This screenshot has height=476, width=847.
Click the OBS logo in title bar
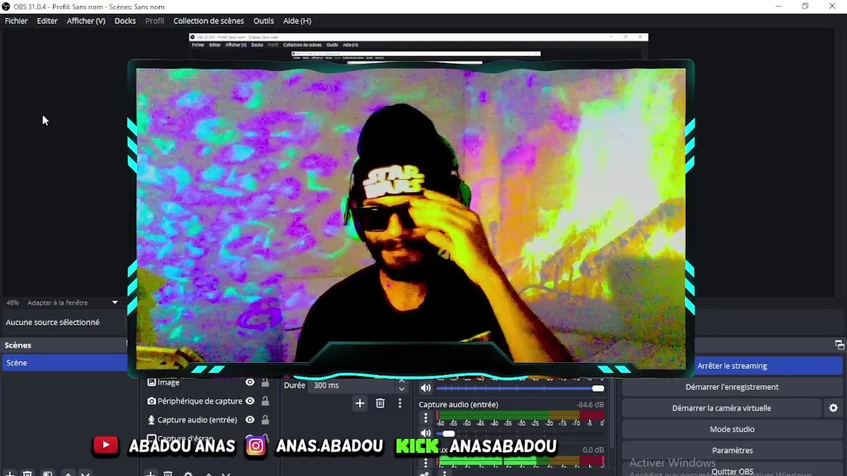(x=6, y=7)
